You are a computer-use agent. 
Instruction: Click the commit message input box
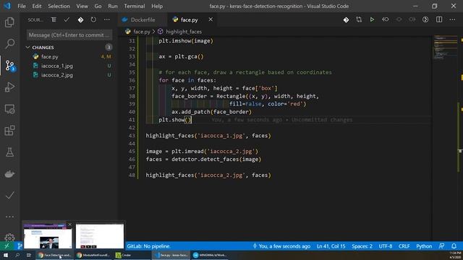[x=69, y=35]
